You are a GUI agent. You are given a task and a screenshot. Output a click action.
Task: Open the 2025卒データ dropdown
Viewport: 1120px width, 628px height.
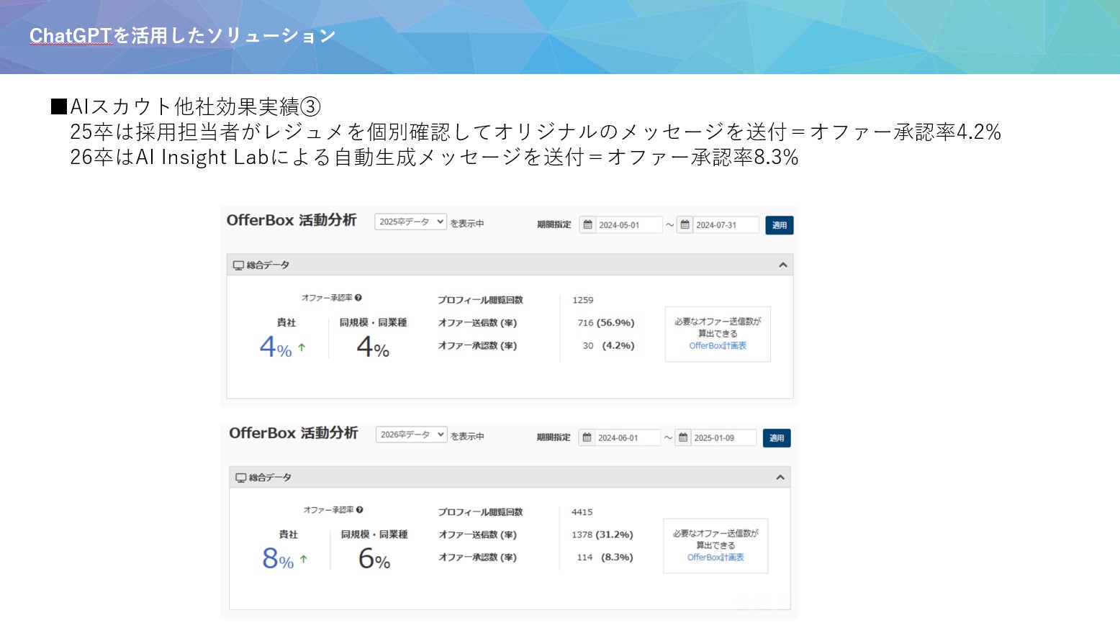pos(410,222)
